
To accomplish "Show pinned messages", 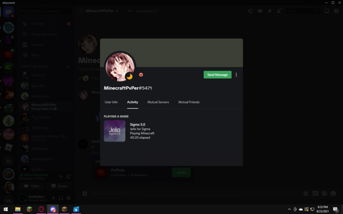I will coord(270,11).
